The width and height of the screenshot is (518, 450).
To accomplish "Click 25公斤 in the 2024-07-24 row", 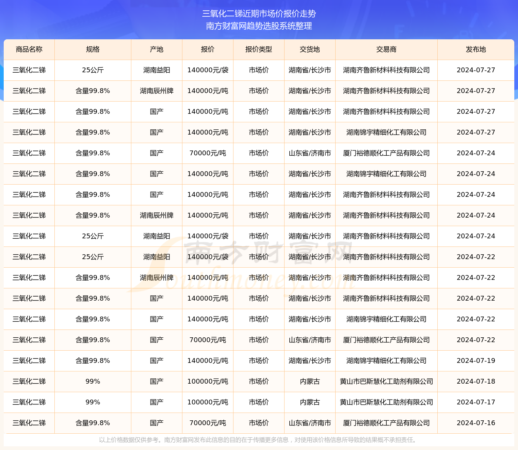I will tap(93, 236).
